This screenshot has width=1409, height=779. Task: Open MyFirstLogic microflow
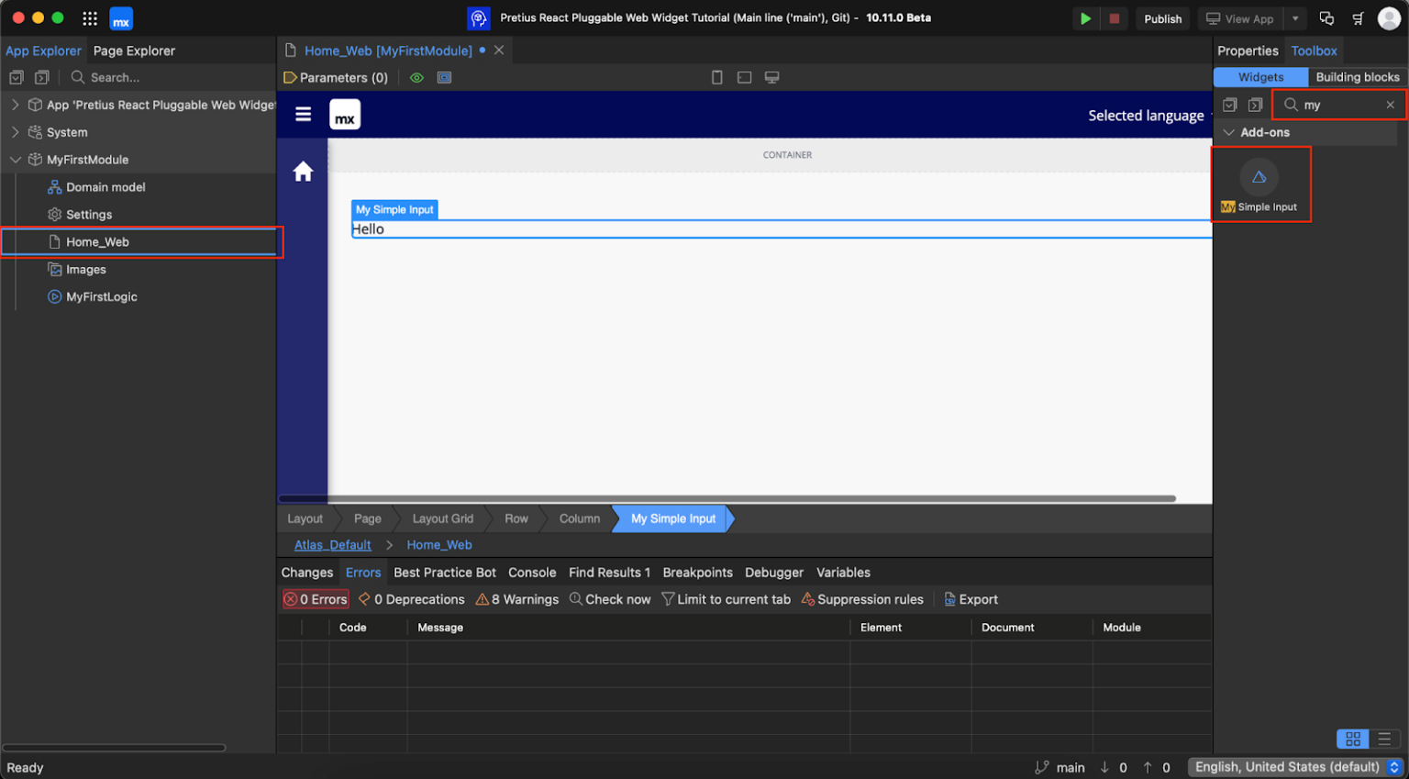point(101,296)
